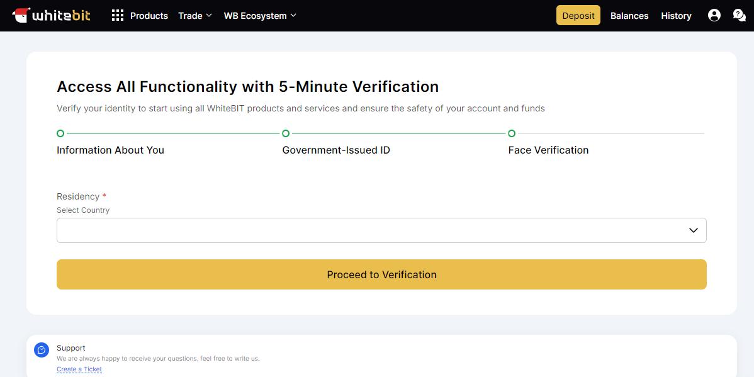Viewport: 754px width, 377px height.
Task: Click the red WhiteBIT emblem in the logo
Action: click(x=21, y=15)
